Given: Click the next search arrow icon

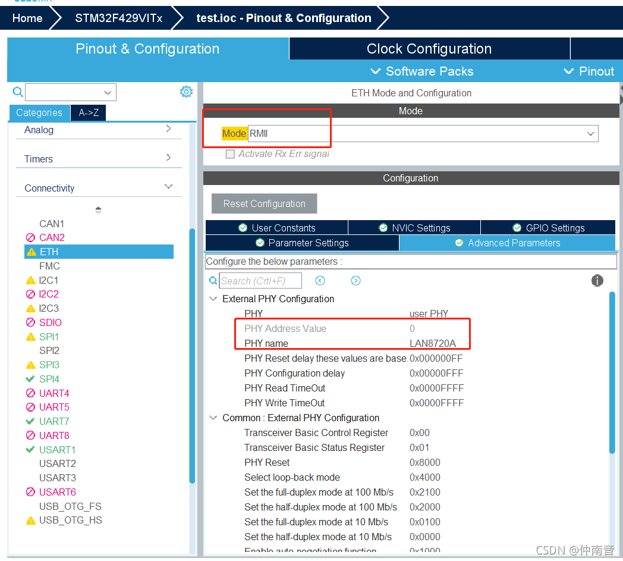Looking at the screenshot, I should point(355,280).
